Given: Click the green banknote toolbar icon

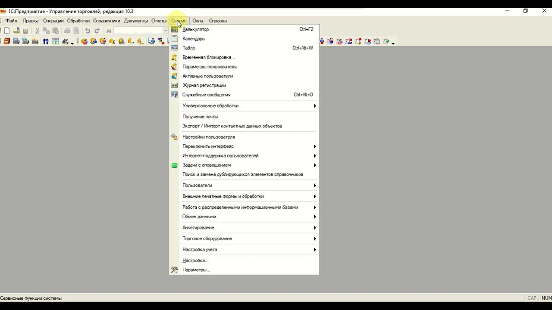Looking at the screenshot, I should pyautogui.click(x=56, y=41).
